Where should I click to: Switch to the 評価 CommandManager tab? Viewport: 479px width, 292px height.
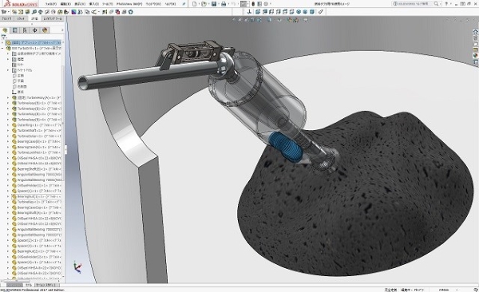[x=35, y=18]
